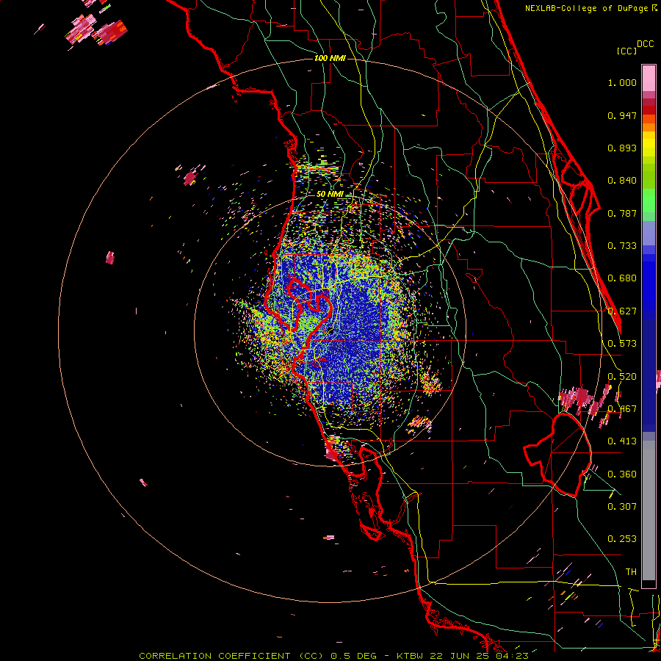Click the CORRELATION COEFFICIENT (CC) caption

[x=231, y=656]
